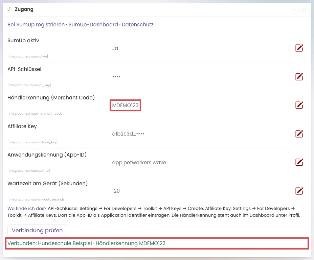
Task: Click the Anwendungskennung (App-ID) label
Action: point(47,155)
